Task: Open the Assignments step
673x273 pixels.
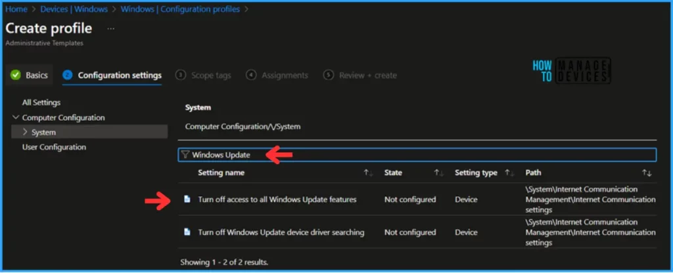Action: pyautogui.click(x=277, y=75)
